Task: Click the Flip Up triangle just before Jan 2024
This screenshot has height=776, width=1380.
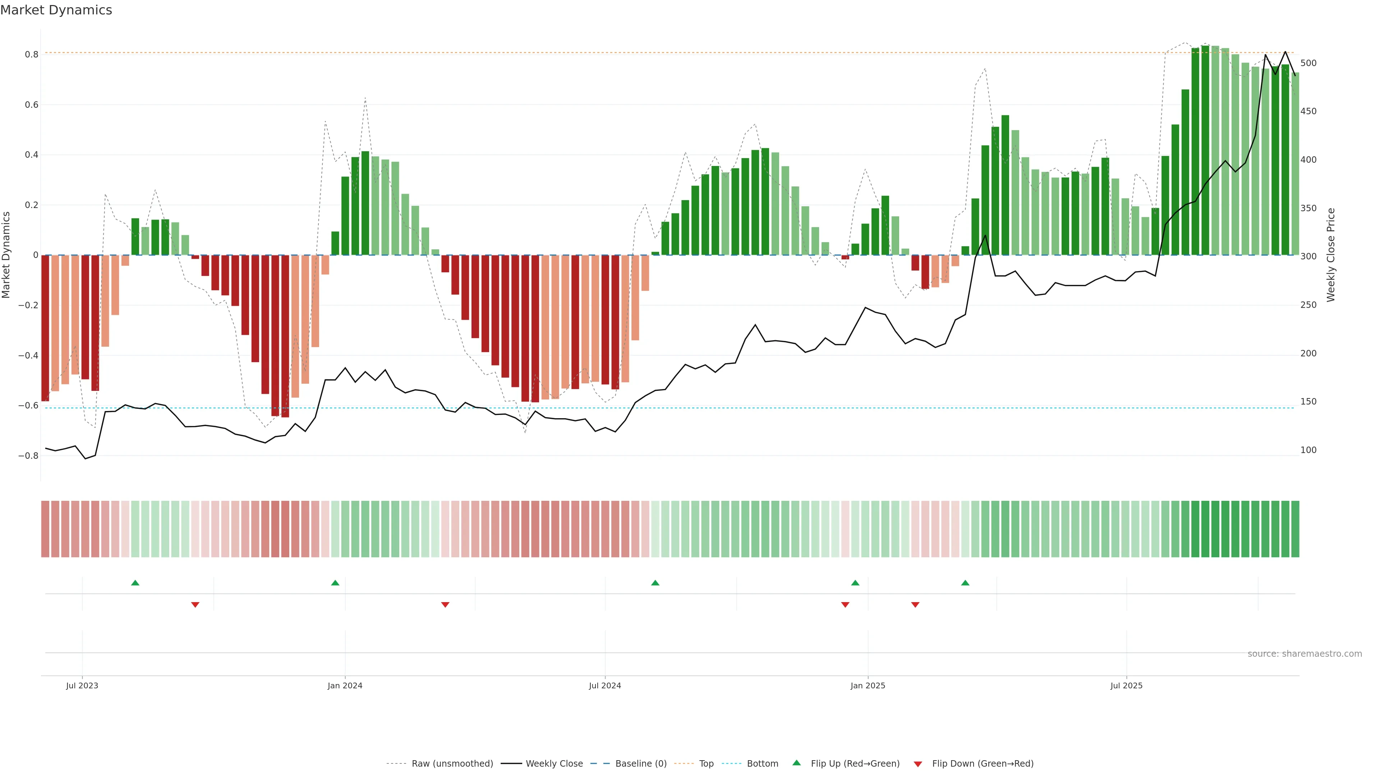Action: (x=335, y=583)
